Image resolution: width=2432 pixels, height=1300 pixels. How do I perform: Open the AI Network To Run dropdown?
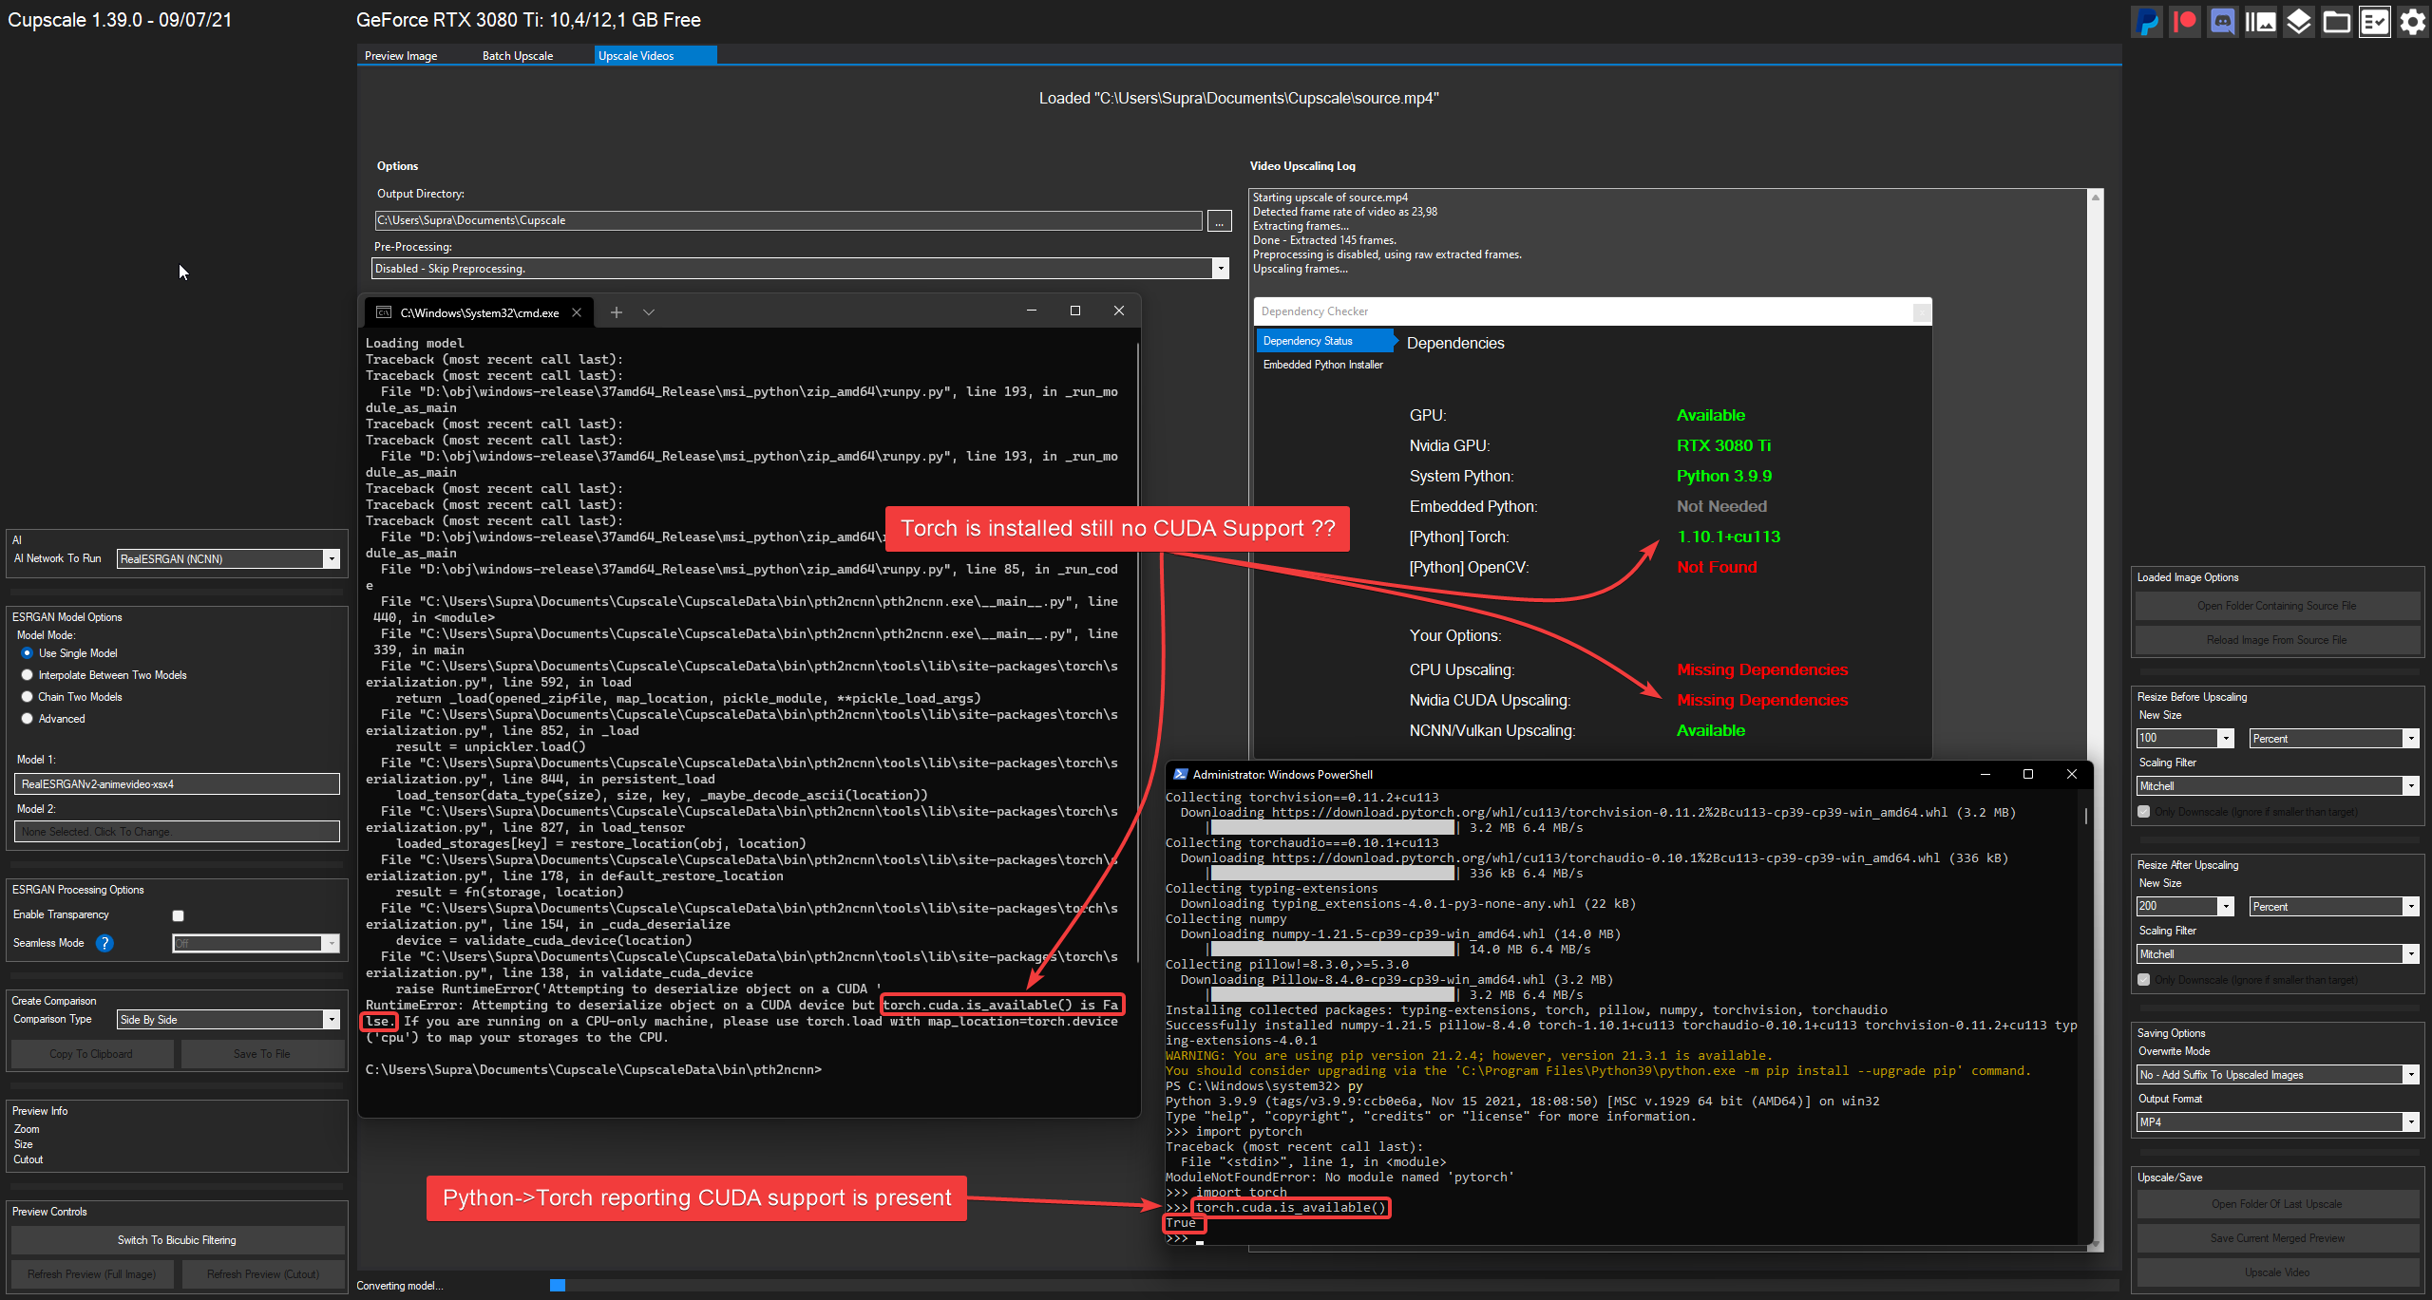click(332, 558)
